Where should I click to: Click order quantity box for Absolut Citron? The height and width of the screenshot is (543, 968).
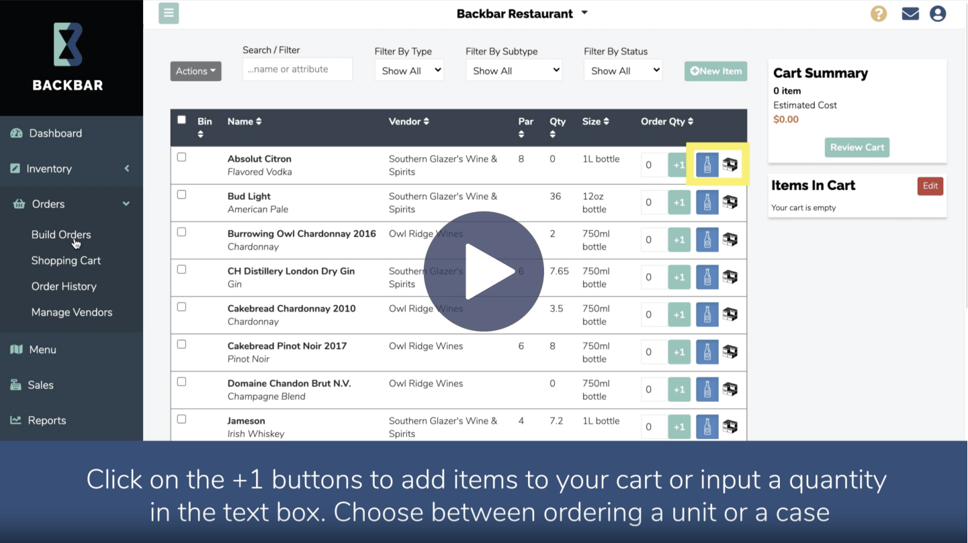tap(654, 165)
